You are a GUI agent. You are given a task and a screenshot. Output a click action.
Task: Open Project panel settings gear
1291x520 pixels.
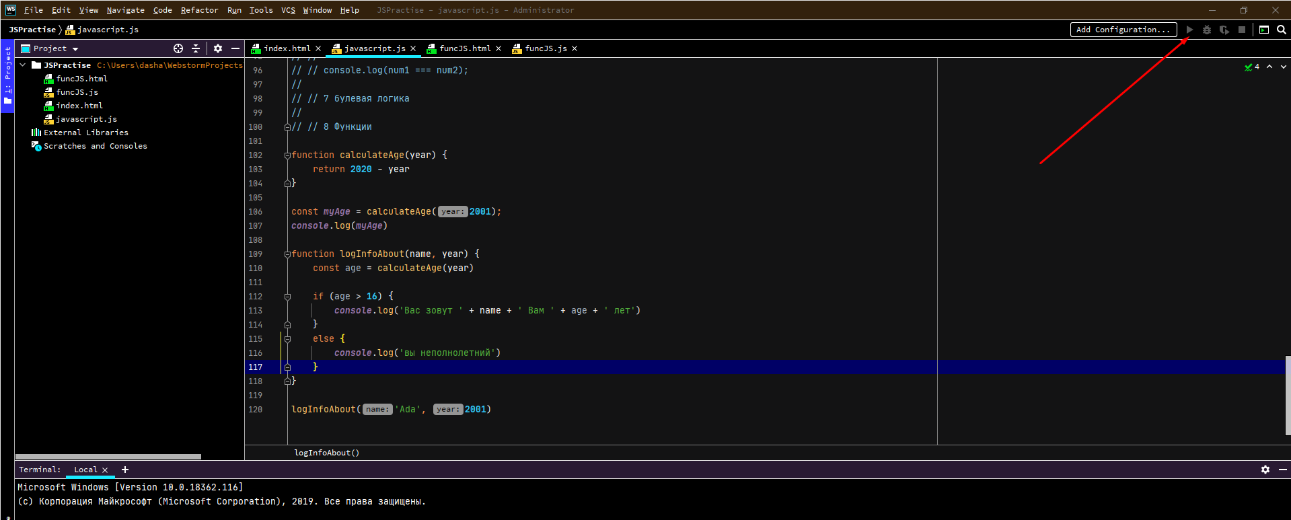pyautogui.click(x=218, y=48)
